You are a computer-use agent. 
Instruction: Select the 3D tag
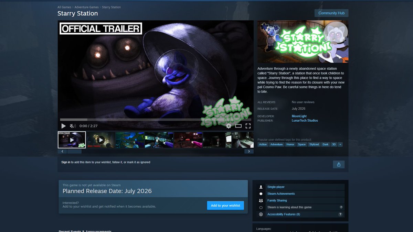tap(334, 144)
